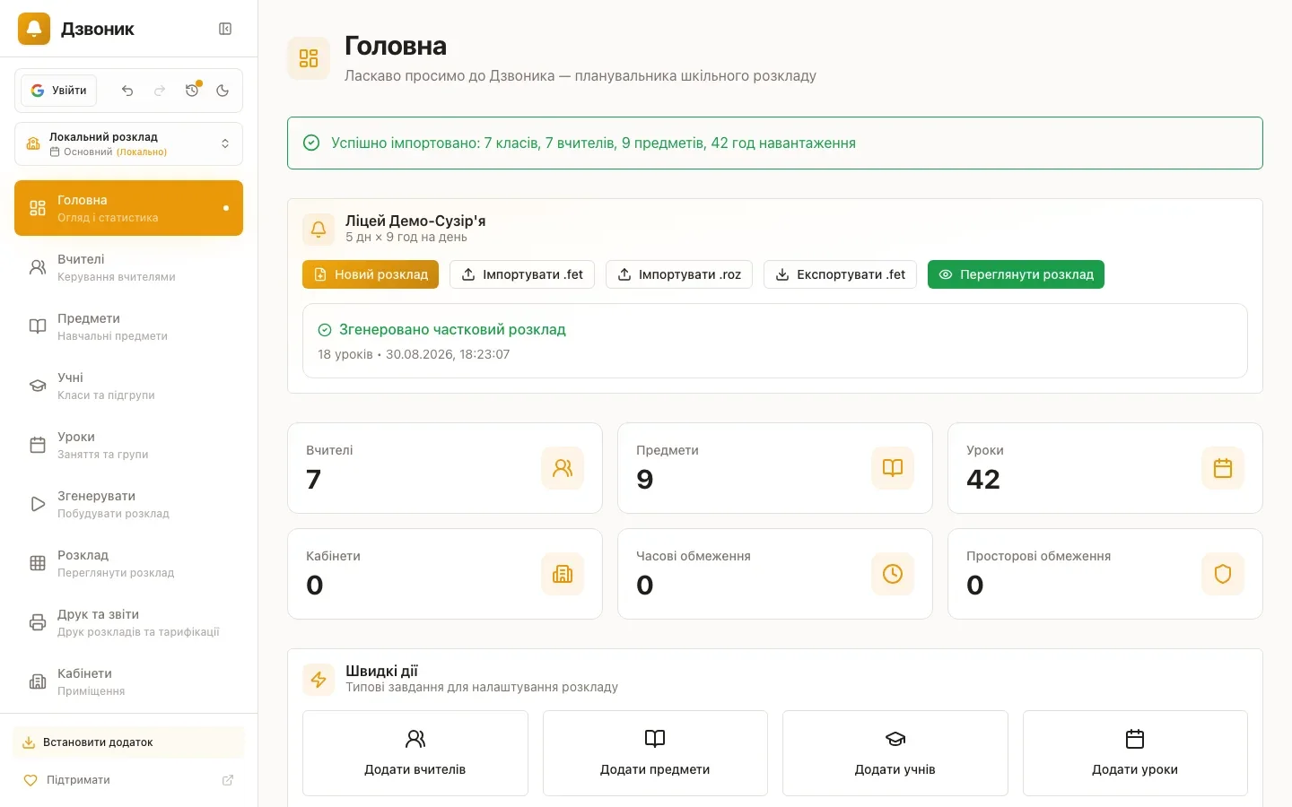Click Переглянути розклад
The height and width of the screenshot is (807, 1292).
pyautogui.click(x=1016, y=274)
